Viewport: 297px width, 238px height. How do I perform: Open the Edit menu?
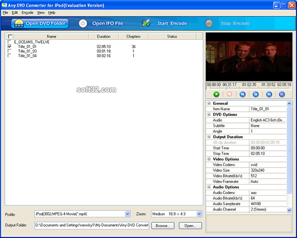pyautogui.click(x=15, y=13)
